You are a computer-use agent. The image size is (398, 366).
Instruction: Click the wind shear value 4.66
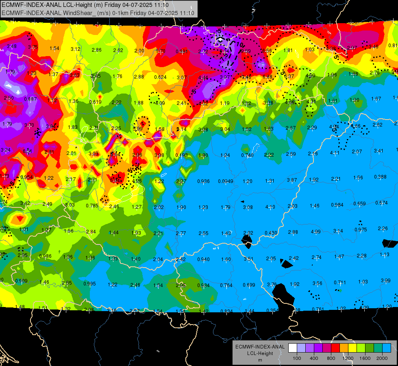[x=356, y=126]
